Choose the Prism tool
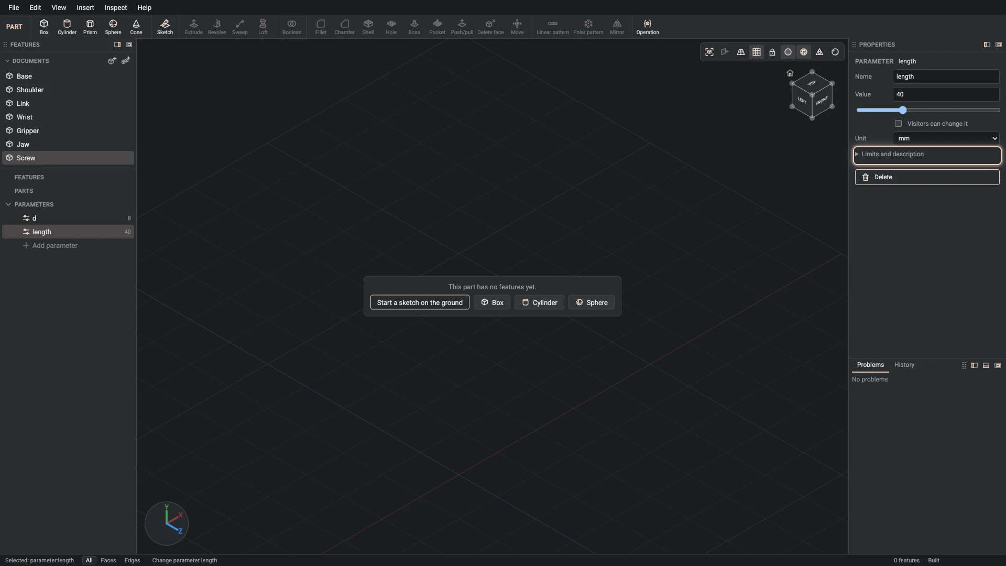The image size is (1006, 566). pyautogui.click(x=90, y=27)
